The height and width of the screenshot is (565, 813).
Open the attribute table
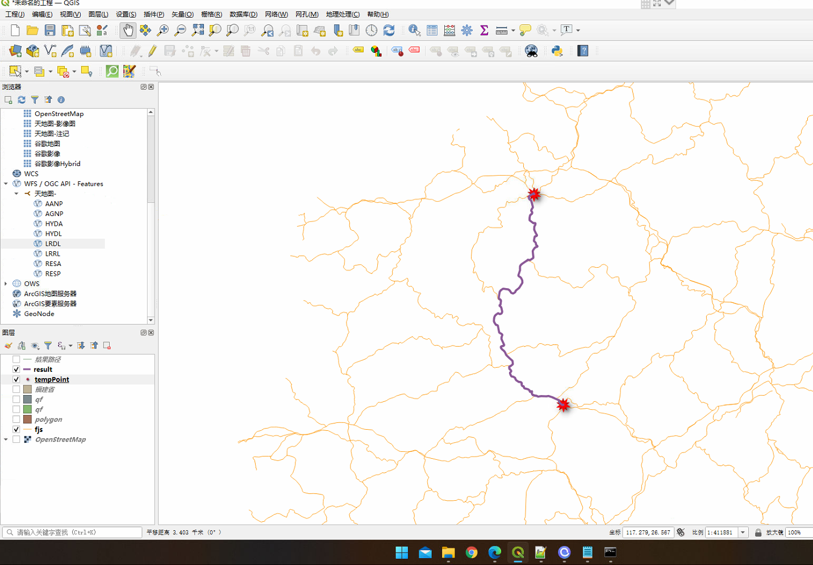coord(432,30)
